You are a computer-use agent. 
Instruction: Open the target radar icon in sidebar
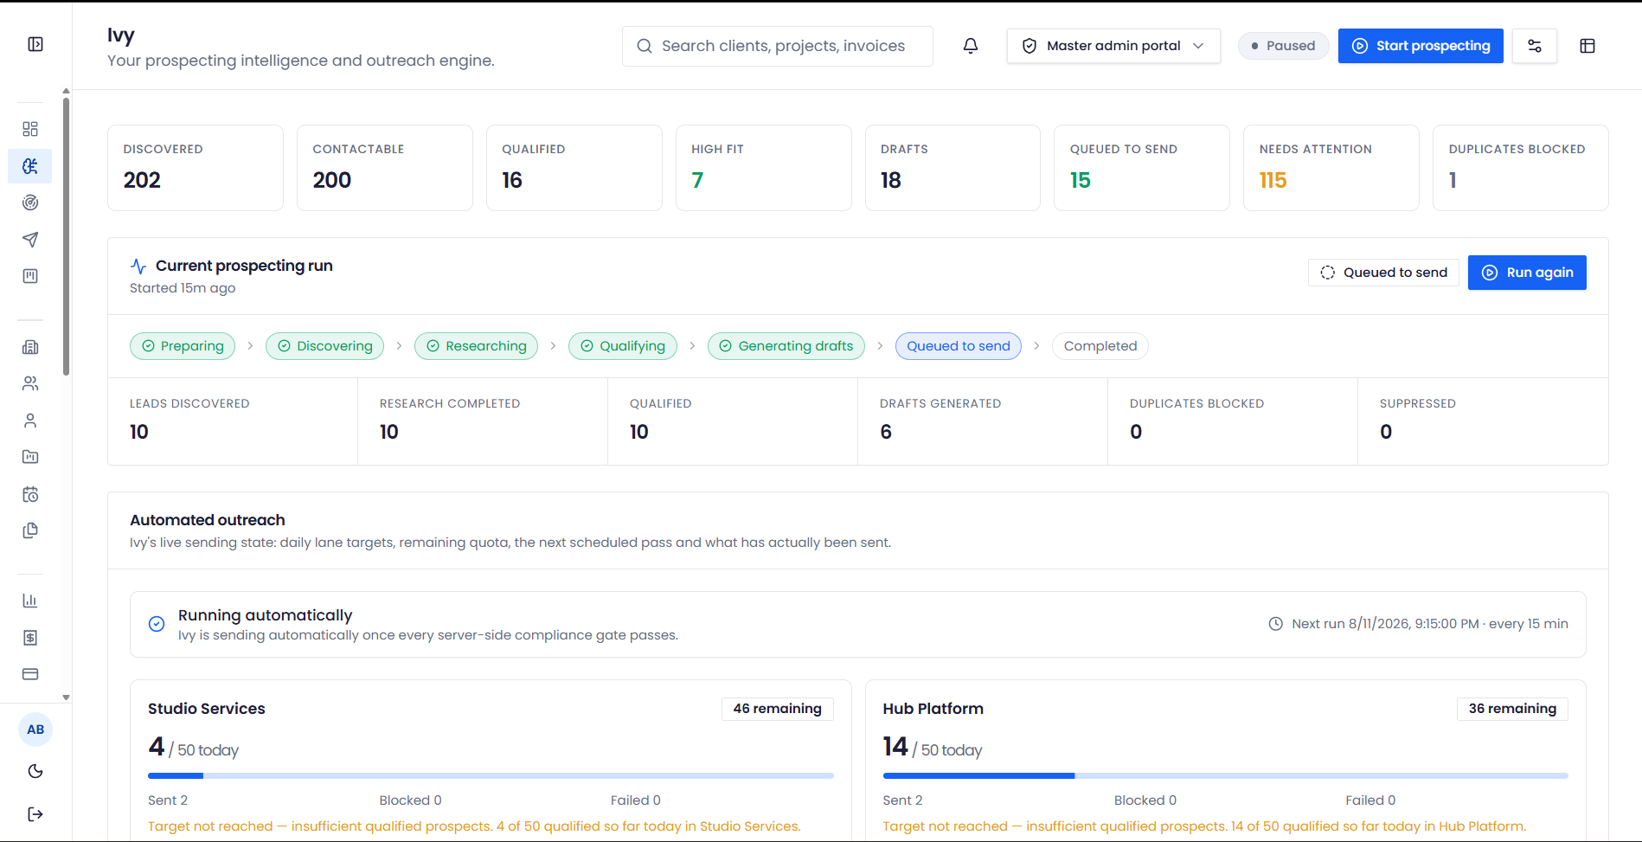tap(30, 202)
